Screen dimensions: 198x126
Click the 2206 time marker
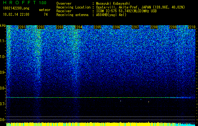pos(116,27)
